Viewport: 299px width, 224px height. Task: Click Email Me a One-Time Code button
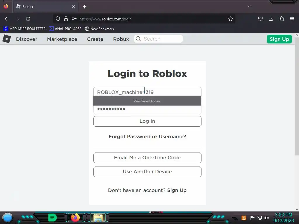147,158
